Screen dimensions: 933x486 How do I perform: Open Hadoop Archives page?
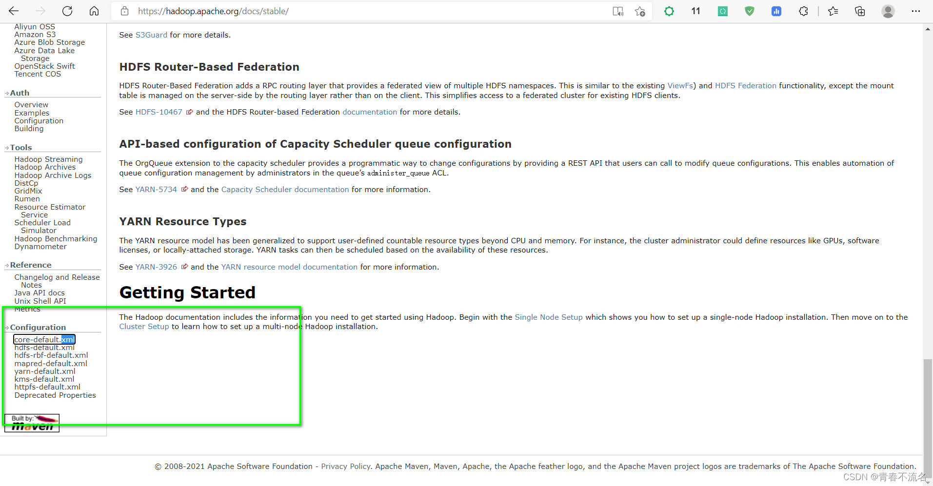pos(45,167)
